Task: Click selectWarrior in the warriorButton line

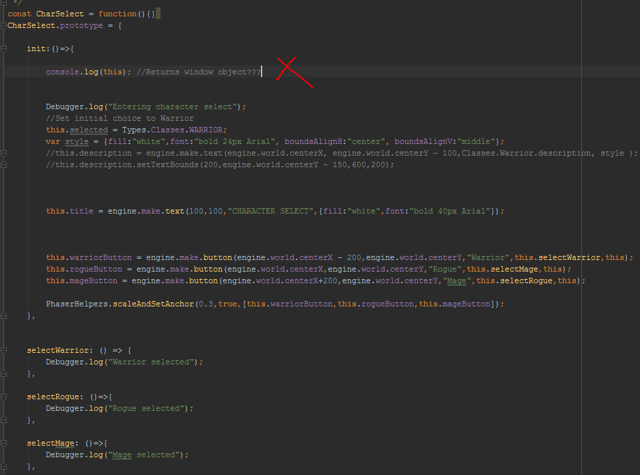Action: pyautogui.click(x=570, y=258)
